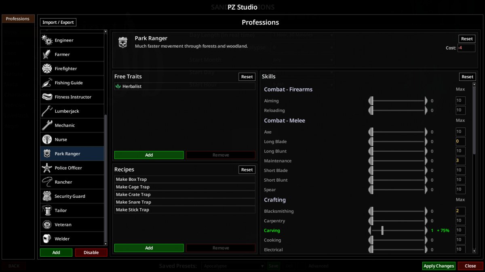Click the skills panel scrollbar down arrow
This screenshot has height=272, width=485.
(474, 251)
